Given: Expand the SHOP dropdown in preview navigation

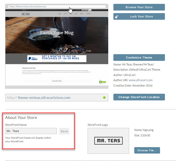Looking at the screenshot, I should coord(66,14).
